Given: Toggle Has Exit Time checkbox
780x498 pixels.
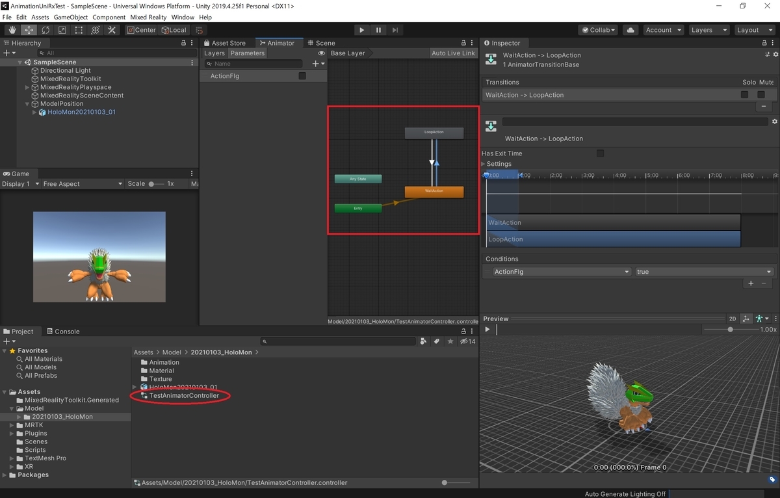Looking at the screenshot, I should click(600, 153).
